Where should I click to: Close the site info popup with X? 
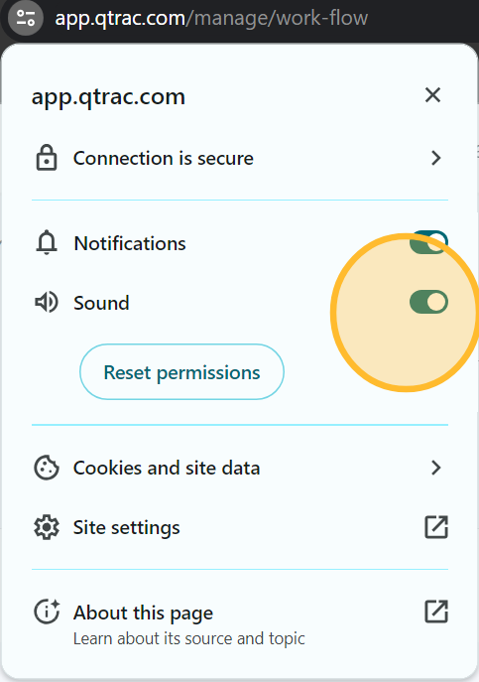coord(433,95)
